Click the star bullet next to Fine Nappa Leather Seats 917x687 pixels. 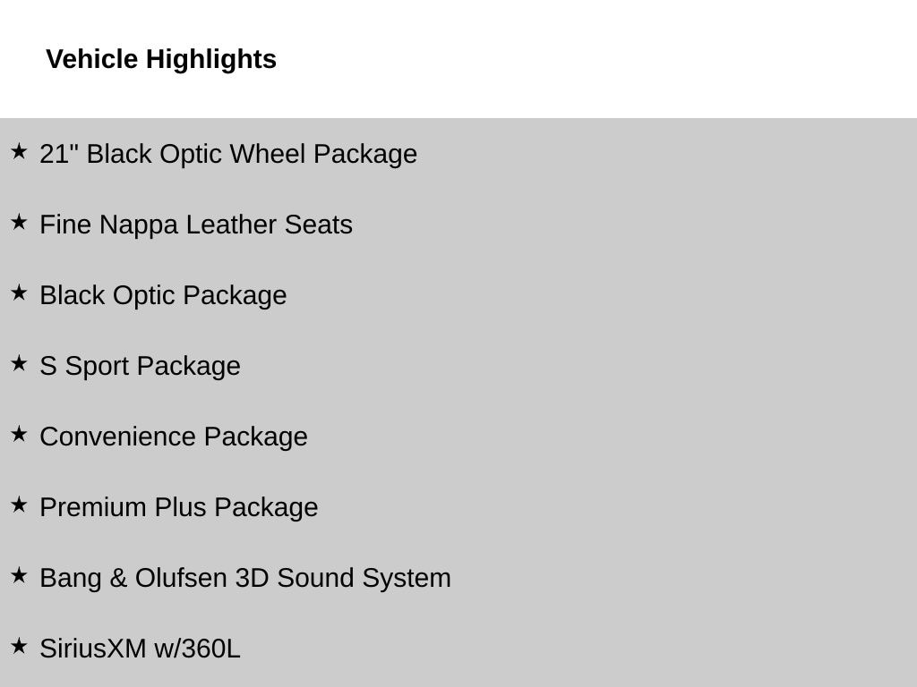19,222
